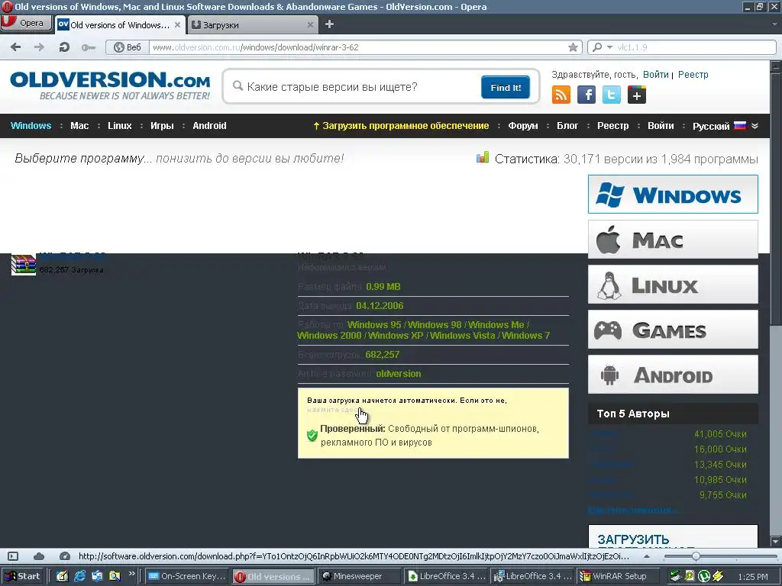Open the Linux category banner
The width and height of the screenshot is (782, 586).
coord(673,285)
